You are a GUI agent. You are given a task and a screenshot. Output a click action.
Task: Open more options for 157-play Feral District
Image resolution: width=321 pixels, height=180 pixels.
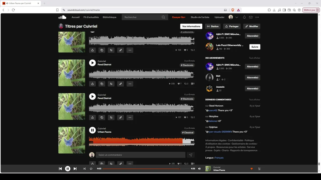pos(130,117)
